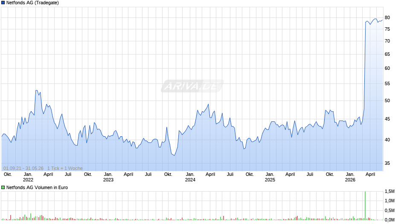Image resolution: width=401 pixels, height=224 pixels.
Task: Click the price axis label 75
Action: pyautogui.click(x=387, y=29)
